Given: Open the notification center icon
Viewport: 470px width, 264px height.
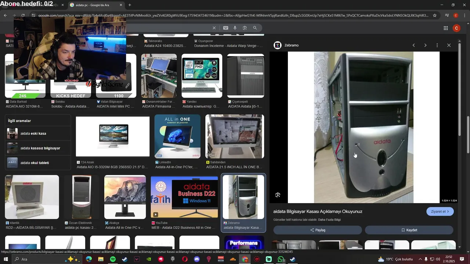Looking at the screenshot, I should tap(462, 259).
